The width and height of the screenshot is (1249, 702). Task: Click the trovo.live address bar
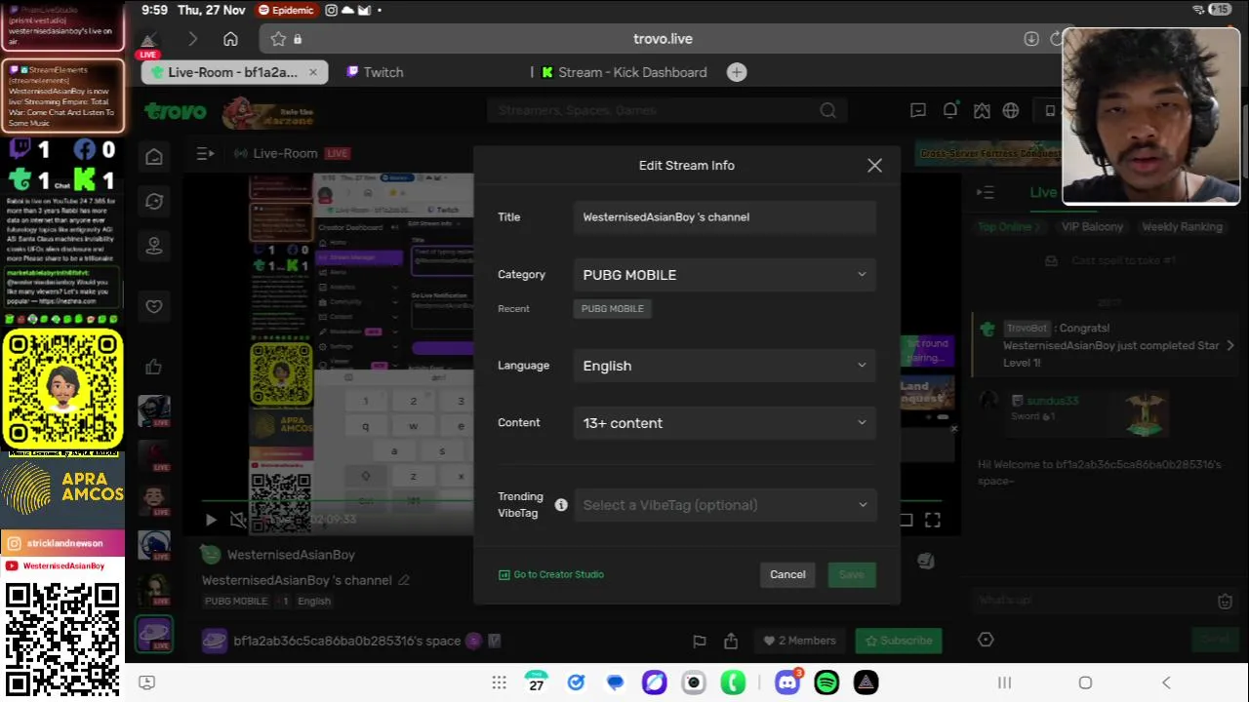(x=664, y=39)
